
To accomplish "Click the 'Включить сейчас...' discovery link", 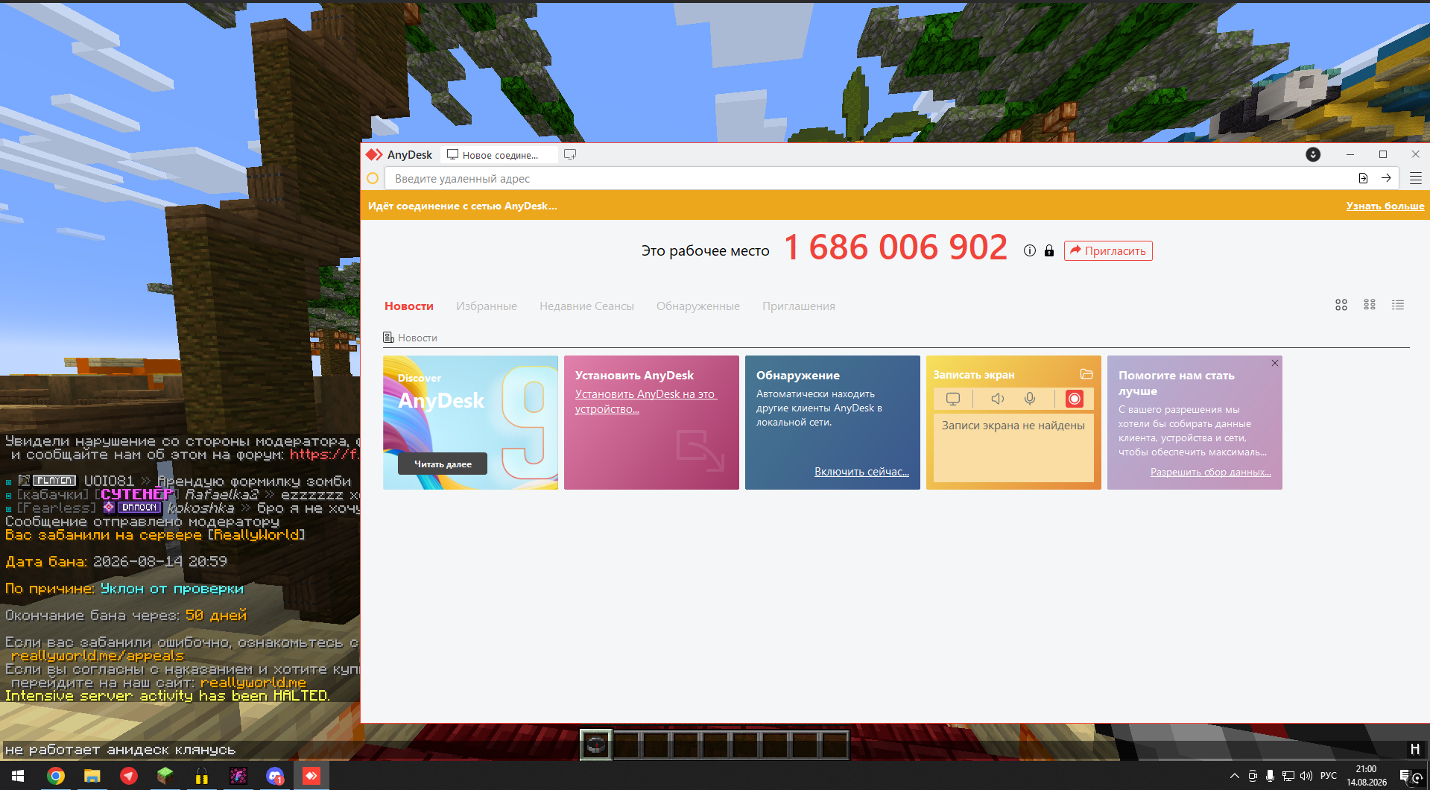I will (861, 471).
